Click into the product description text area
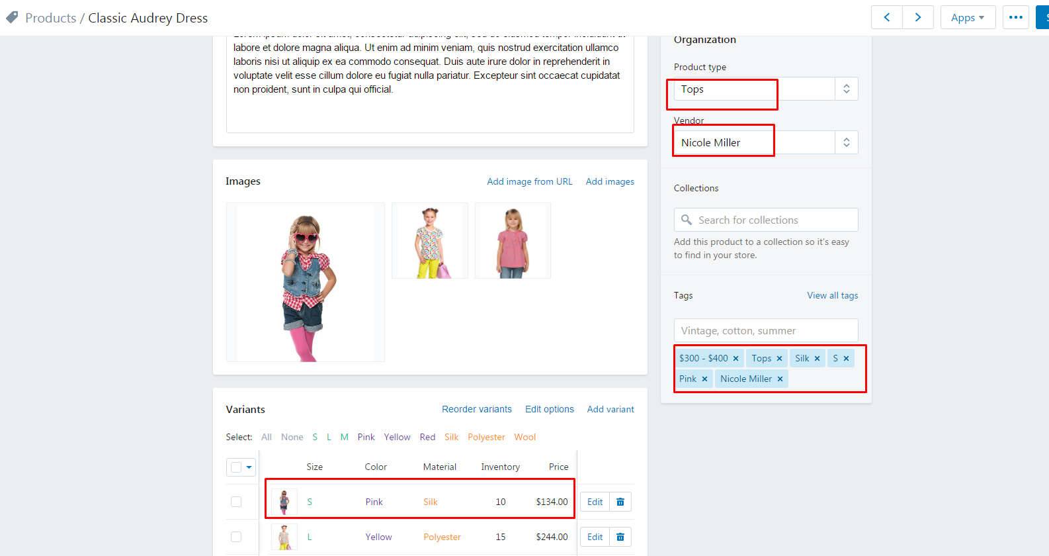The height and width of the screenshot is (556, 1049). (x=430, y=83)
